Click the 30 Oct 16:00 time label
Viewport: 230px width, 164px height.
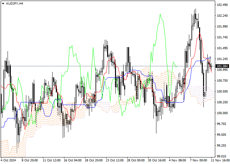157,160
